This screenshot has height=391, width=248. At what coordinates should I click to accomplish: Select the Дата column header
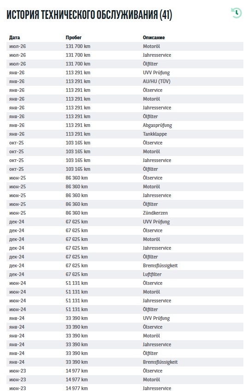(14, 38)
